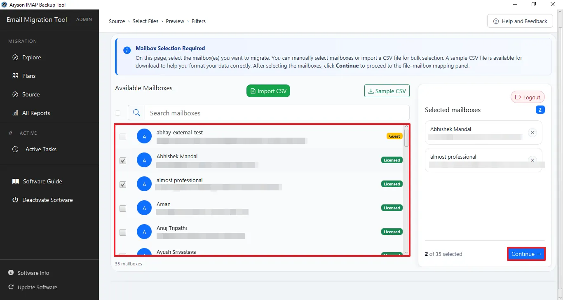Remove almost professional from selected mailboxes
The height and width of the screenshot is (300, 563).
click(x=533, y=160)
